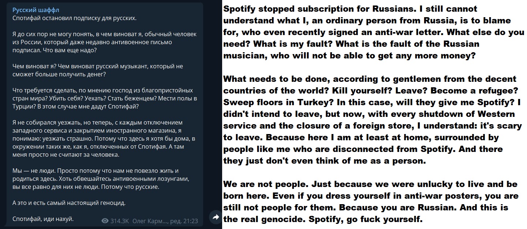The width and height of the screenshot is (527, 229).
Task: Click the author signature Олег Карм…
Action: pyautogui.click(x=150, y=221)
